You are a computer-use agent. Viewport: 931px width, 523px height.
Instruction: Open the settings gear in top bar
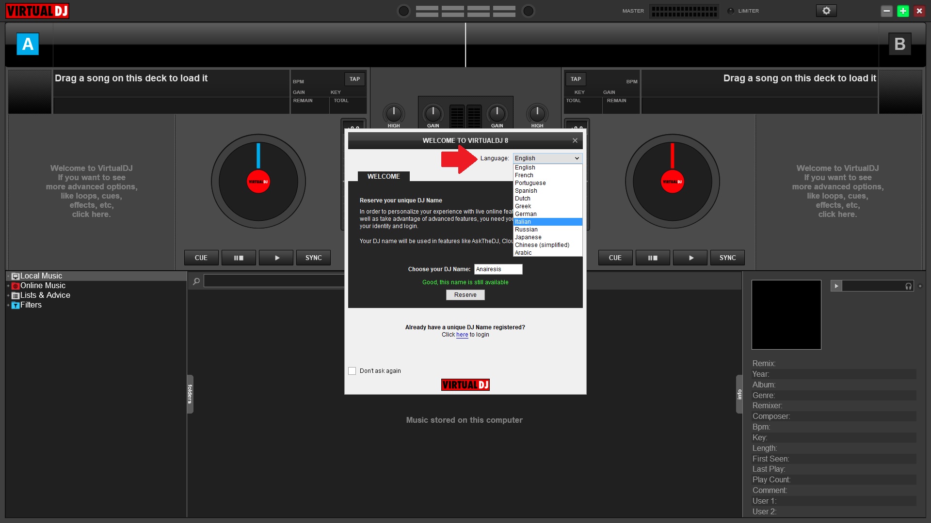[x=826, y=11]
